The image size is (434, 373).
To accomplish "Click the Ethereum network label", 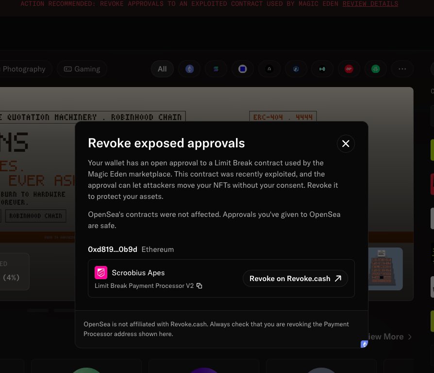I will pos(157,249).
